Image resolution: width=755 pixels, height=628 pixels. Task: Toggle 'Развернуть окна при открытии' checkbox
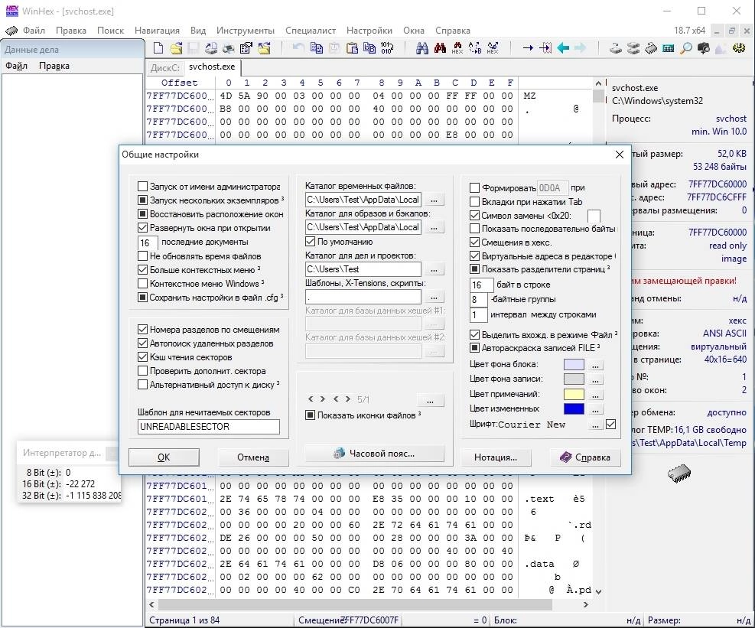tap(142, 228)
